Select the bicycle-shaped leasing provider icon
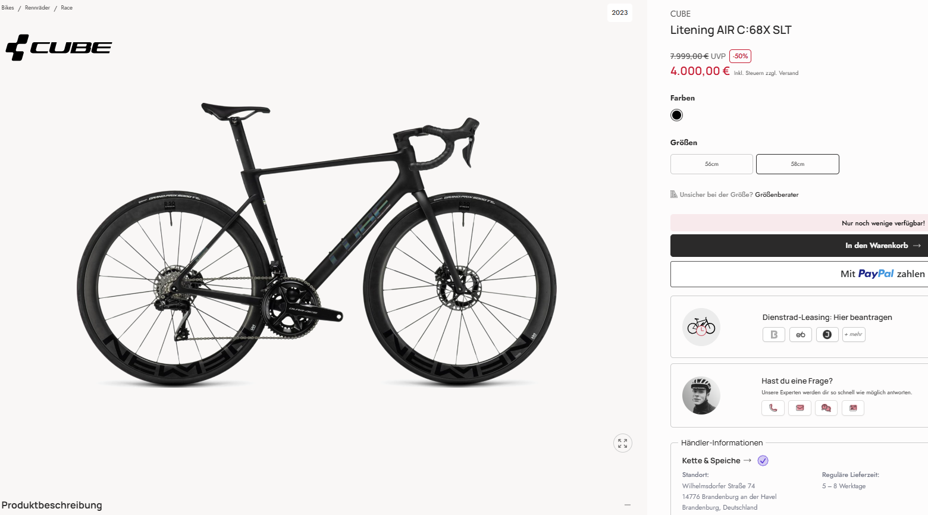Image resolution: width=928 pixels, height=515 pixels. tap(801, 335)
